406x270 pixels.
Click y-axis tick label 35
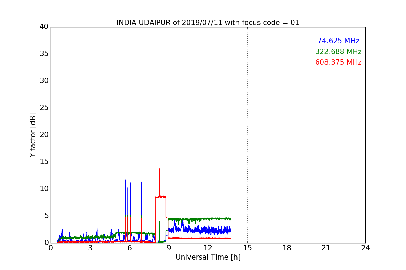(44, 54)
